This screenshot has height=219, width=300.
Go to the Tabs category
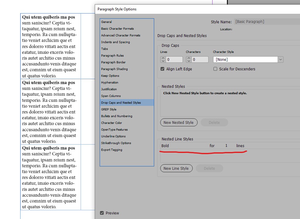click(127, 49)
